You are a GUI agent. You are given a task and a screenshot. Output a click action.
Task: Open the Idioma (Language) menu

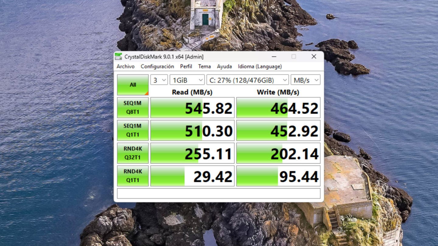[x=260, y=66]
